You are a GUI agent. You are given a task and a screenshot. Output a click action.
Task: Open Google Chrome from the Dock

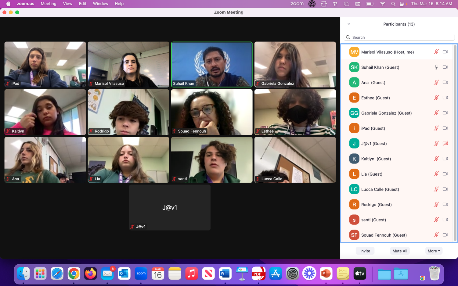pos(74,273)
